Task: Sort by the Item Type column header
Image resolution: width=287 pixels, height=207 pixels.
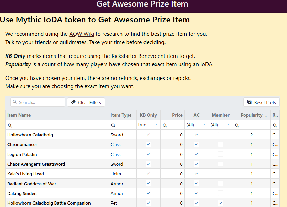Action: (123, 115)
